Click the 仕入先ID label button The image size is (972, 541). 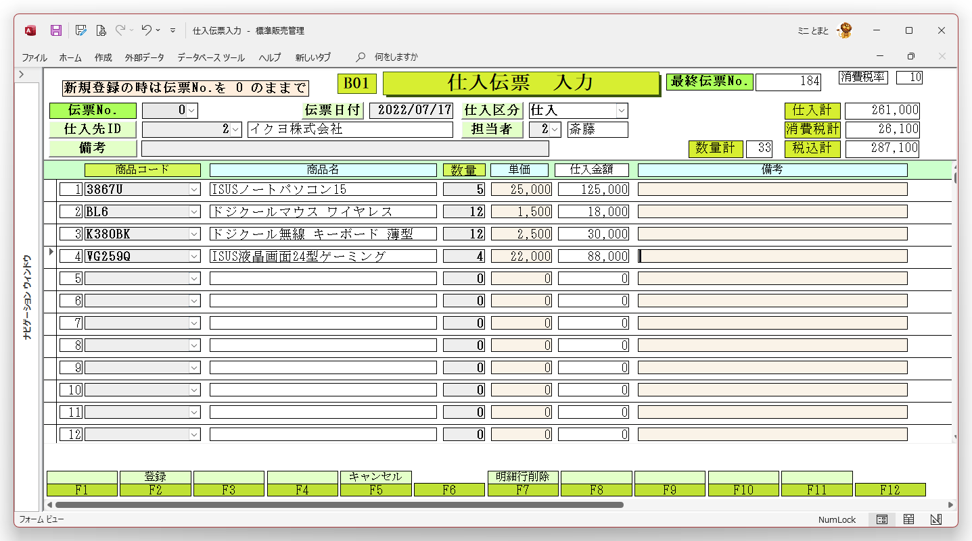[x=93, y=129]
